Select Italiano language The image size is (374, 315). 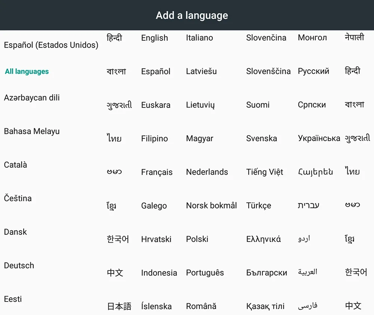point(199,38)
